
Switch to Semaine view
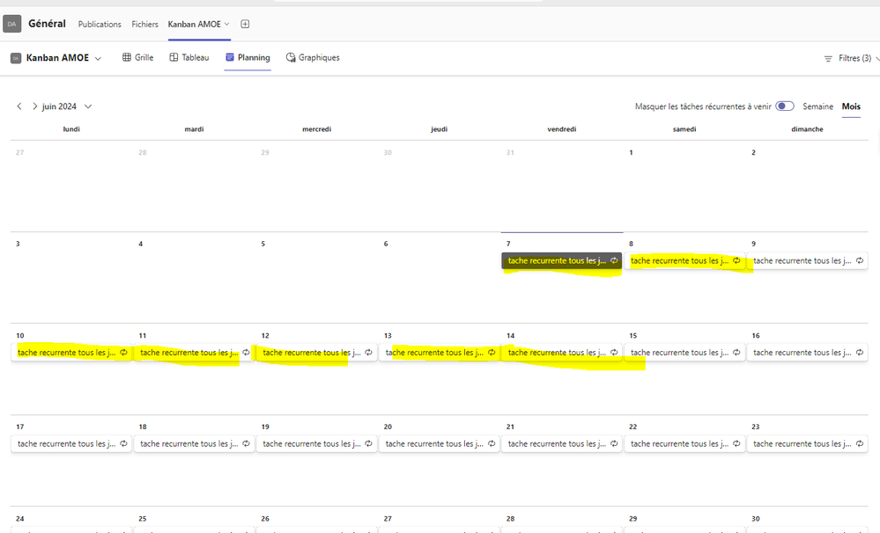817,106
